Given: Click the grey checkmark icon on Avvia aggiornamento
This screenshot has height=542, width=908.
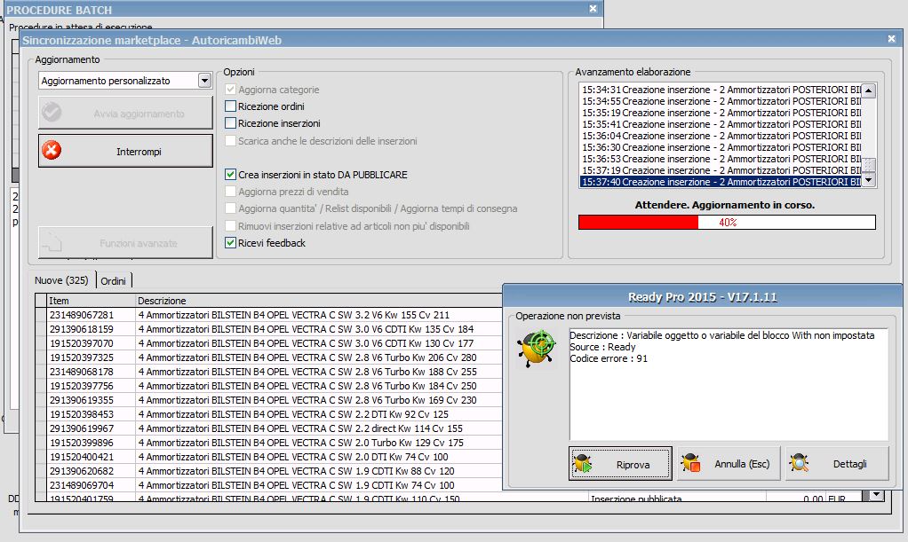Looking at the screenshot, I should click(52, 113).
